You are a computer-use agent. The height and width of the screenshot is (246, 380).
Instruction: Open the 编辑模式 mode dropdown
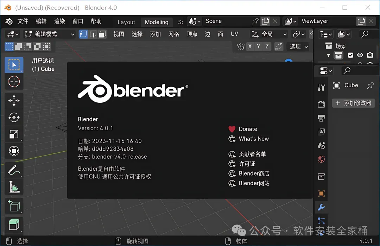49,34
